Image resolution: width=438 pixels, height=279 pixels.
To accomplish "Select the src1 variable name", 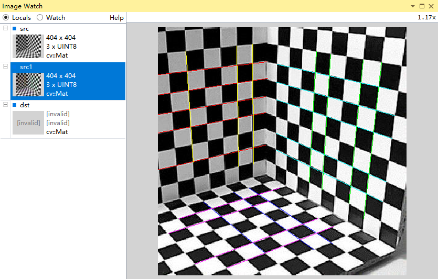I will [x=26, y=67].
